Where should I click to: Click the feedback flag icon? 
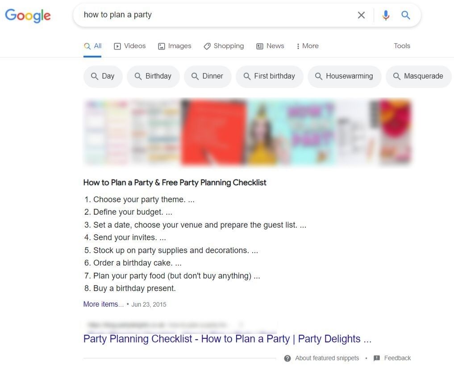coord(377,358)
